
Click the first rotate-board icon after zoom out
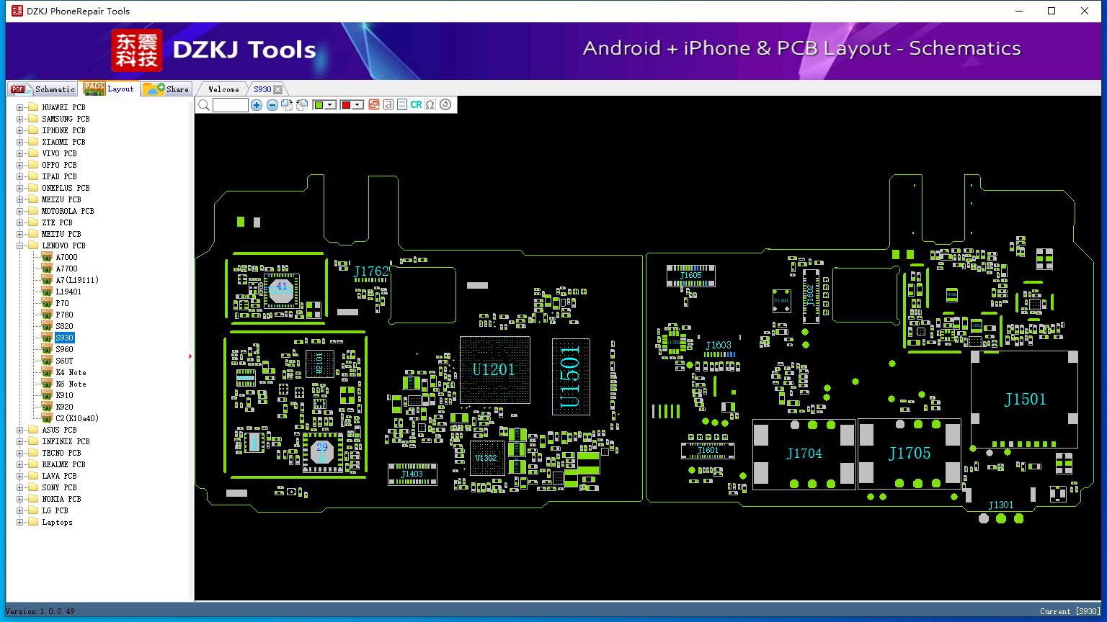[287, 105]
